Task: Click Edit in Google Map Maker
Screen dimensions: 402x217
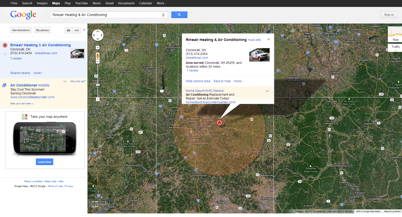Action: tap(368, 211)
